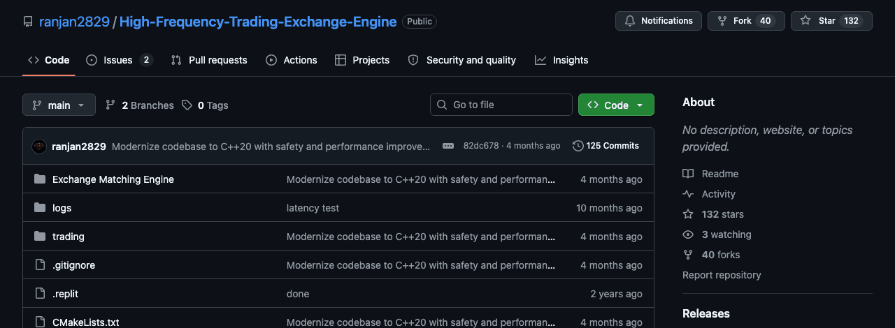The height and width of the screenshot is (328, 895).
Task: View the 125 Commits history
Action: coord(606,146)
